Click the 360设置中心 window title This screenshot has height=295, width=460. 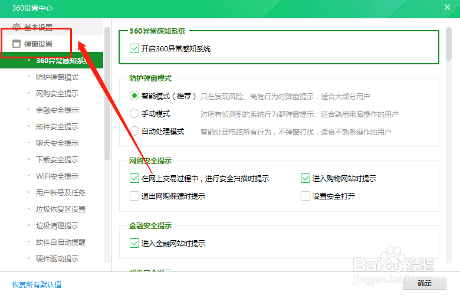pyautogui.click(x=32, y=8)
